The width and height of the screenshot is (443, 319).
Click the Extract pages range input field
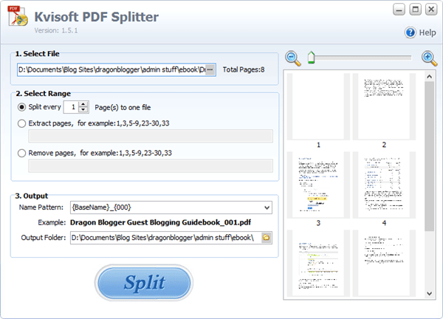151,136
